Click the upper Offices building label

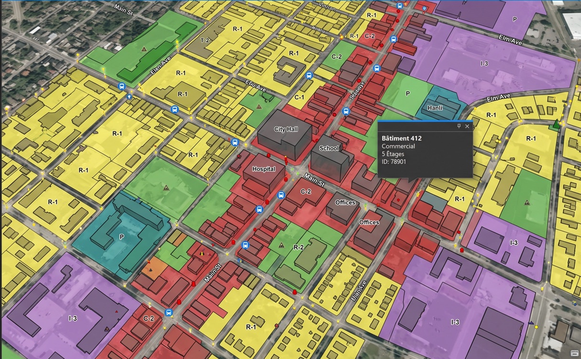pos(345,203)
